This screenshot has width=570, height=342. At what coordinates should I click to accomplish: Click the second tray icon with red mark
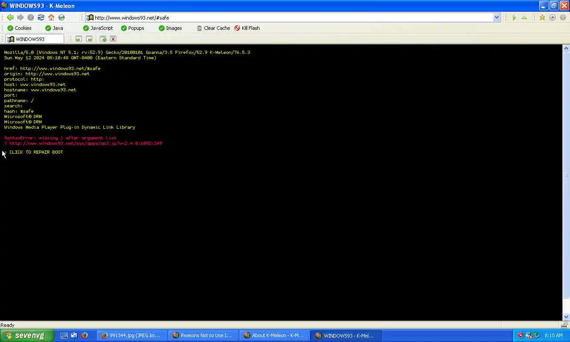point(529,336)
